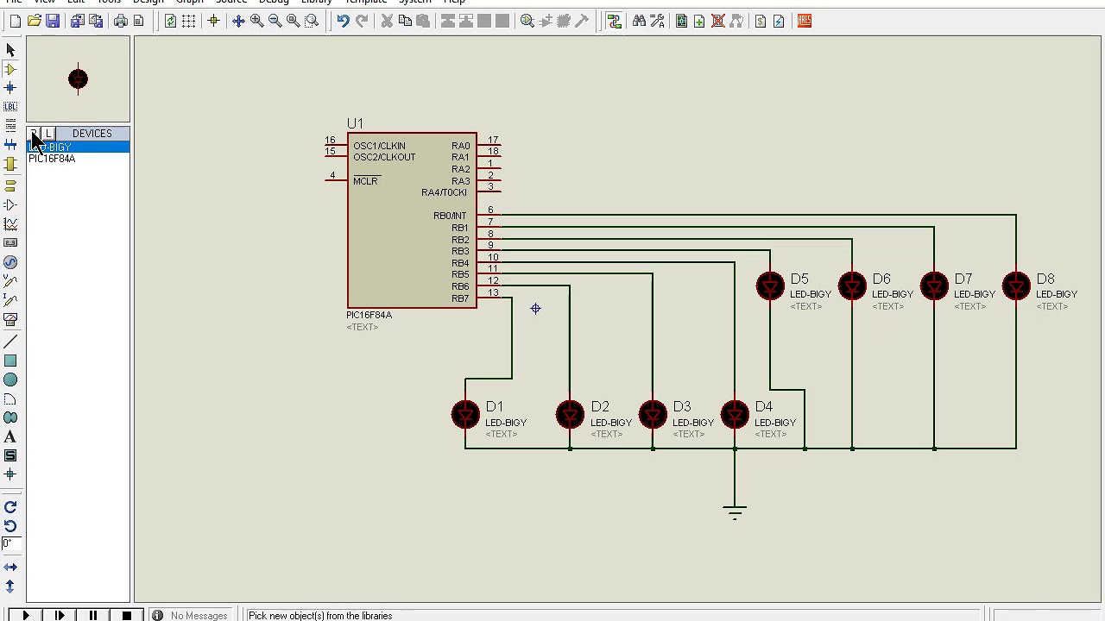Redraw the display
The image size is (1105, 621).
(170, 21)
